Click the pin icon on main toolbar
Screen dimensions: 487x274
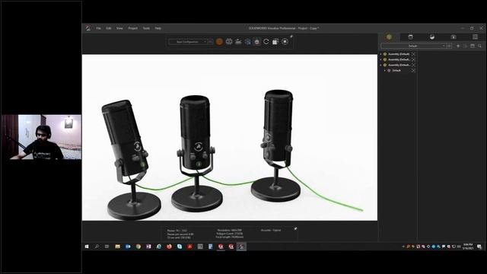coord(291,37)
